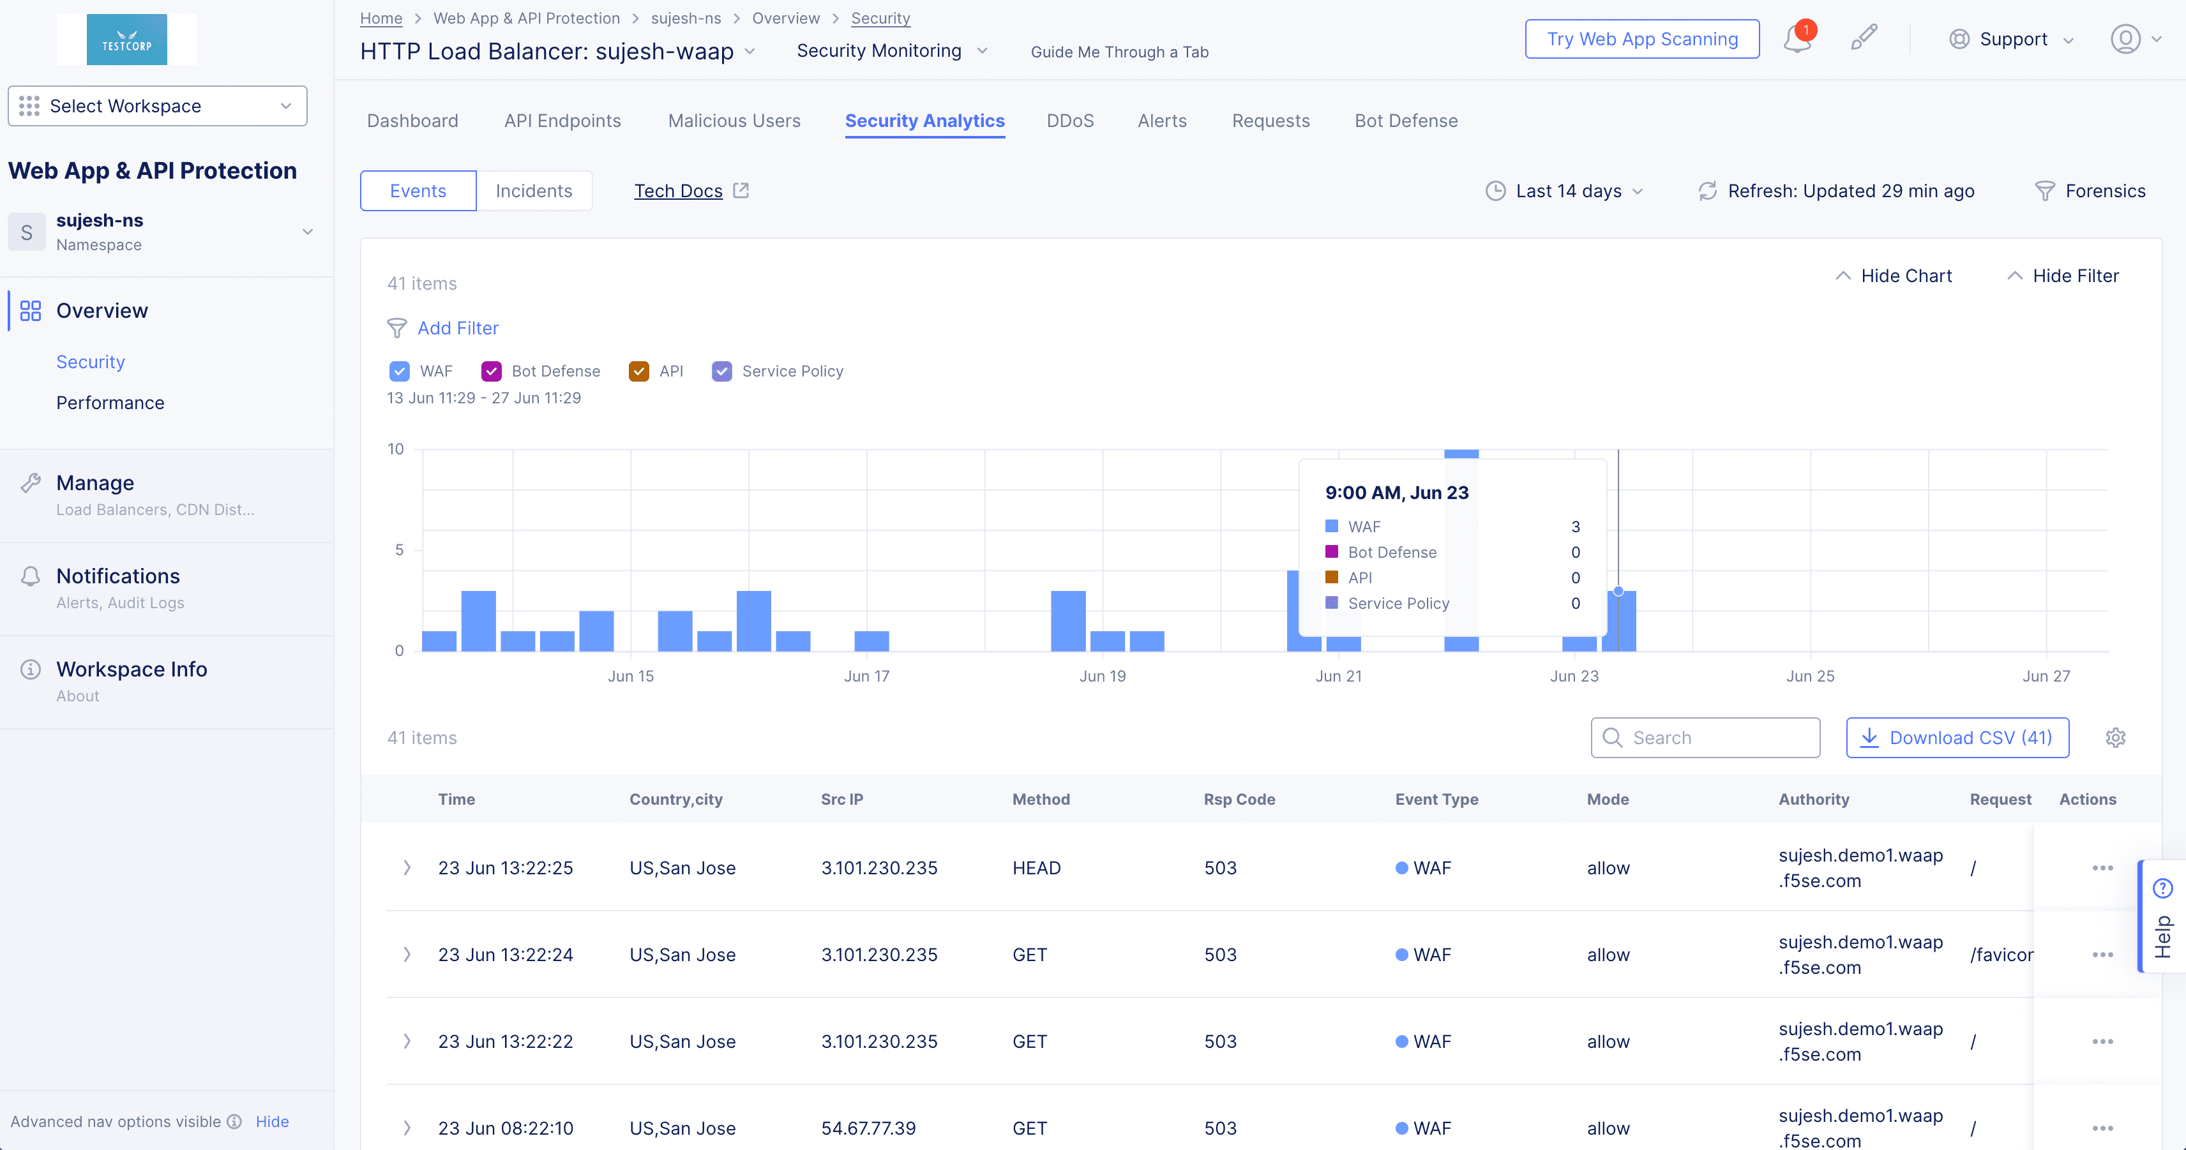2186x1150 pixels.
Task: Click info icon next to Advanced nav options
Action: point(234,1121)
